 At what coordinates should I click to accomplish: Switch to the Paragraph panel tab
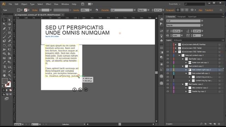pos(182,17)
